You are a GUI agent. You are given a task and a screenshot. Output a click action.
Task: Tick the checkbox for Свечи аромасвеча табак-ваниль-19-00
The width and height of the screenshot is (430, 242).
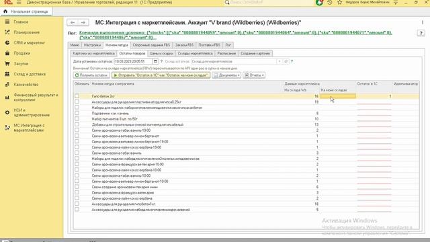(x=77, y=130)
